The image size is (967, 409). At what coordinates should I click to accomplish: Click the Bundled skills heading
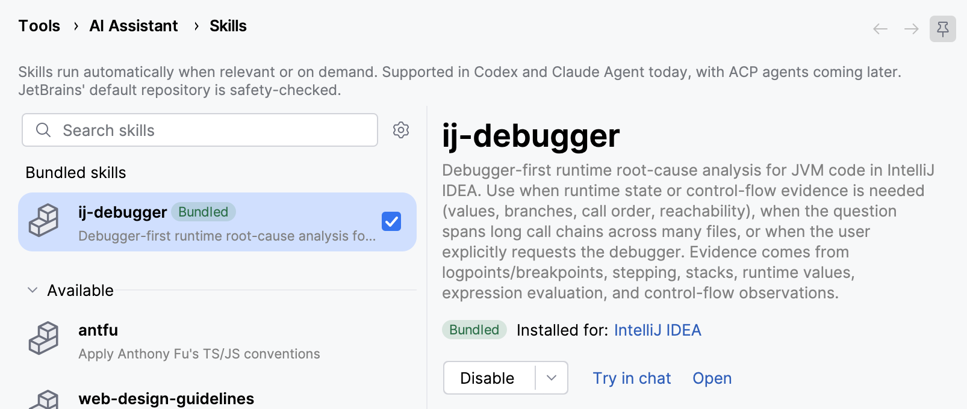(76, 173)
